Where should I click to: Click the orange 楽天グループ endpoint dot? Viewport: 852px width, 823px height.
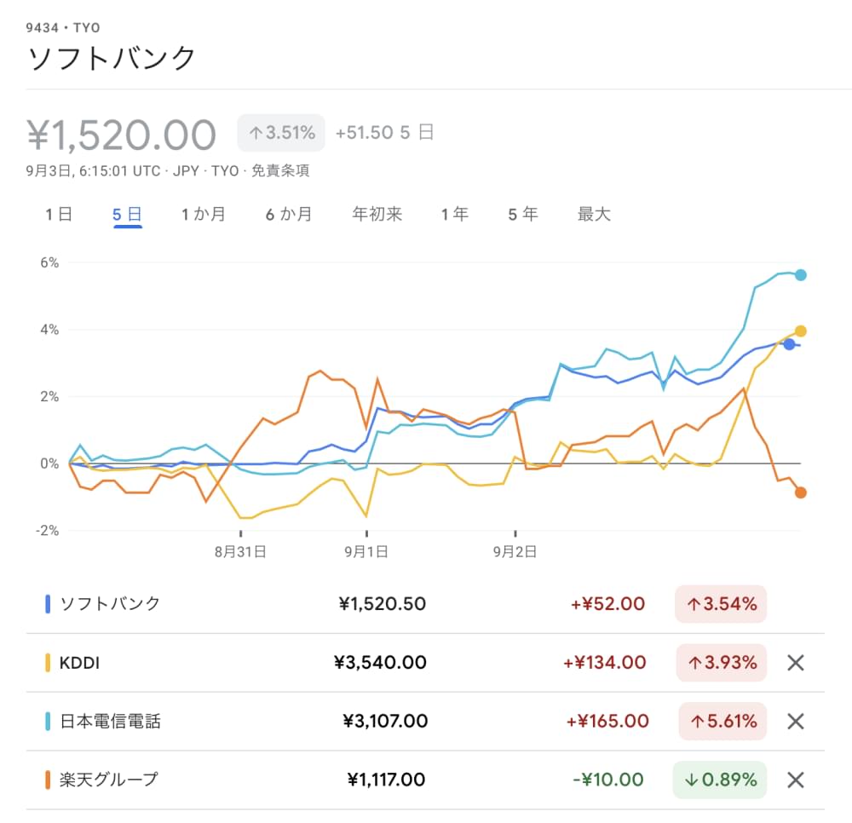tap(800, 492)
